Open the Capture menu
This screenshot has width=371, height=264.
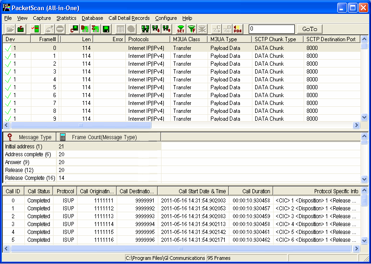[x=42, y=18]
